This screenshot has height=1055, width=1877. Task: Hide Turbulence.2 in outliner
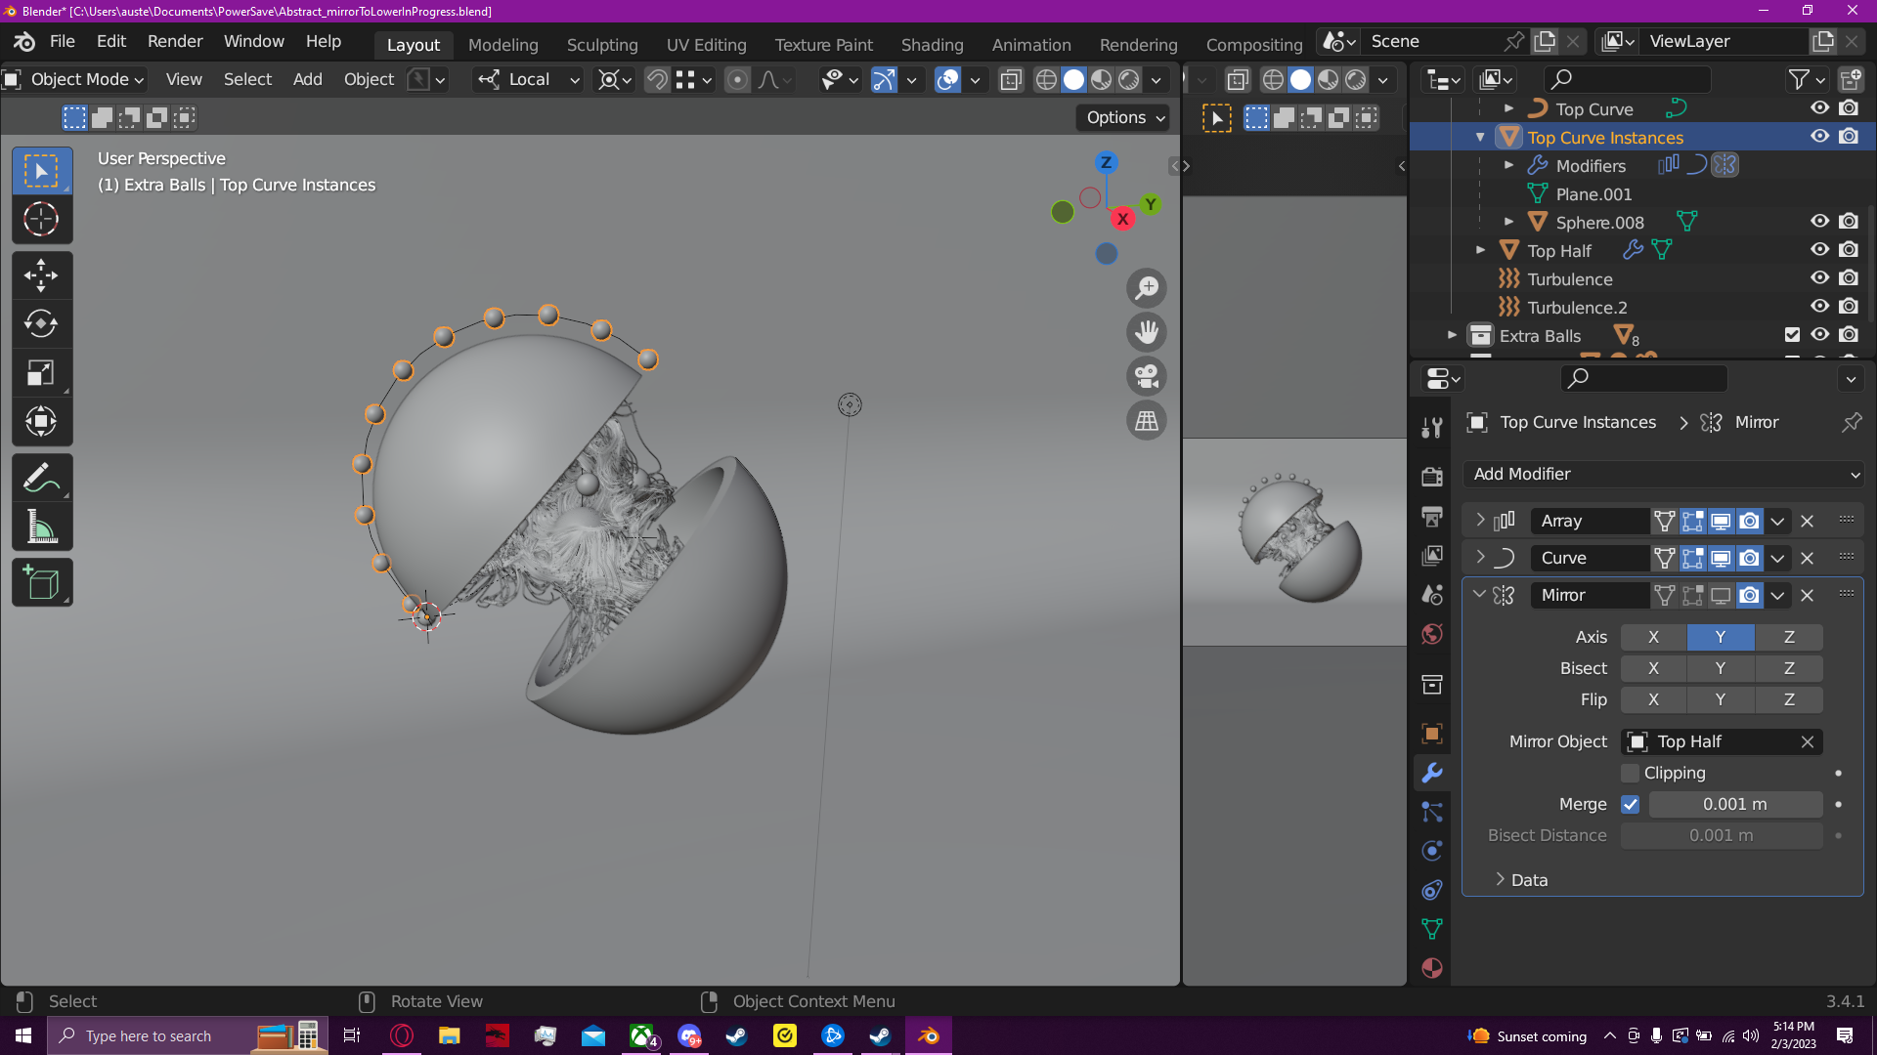pos(1819,307)
